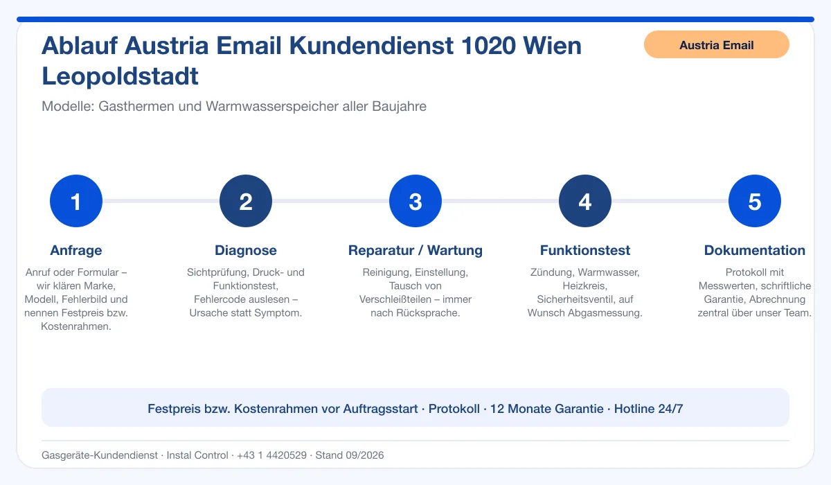The width and height of the screenshot is (831, 485).
Task: Click the Anruf oder Formular description text
Action: tap(76, 299)
